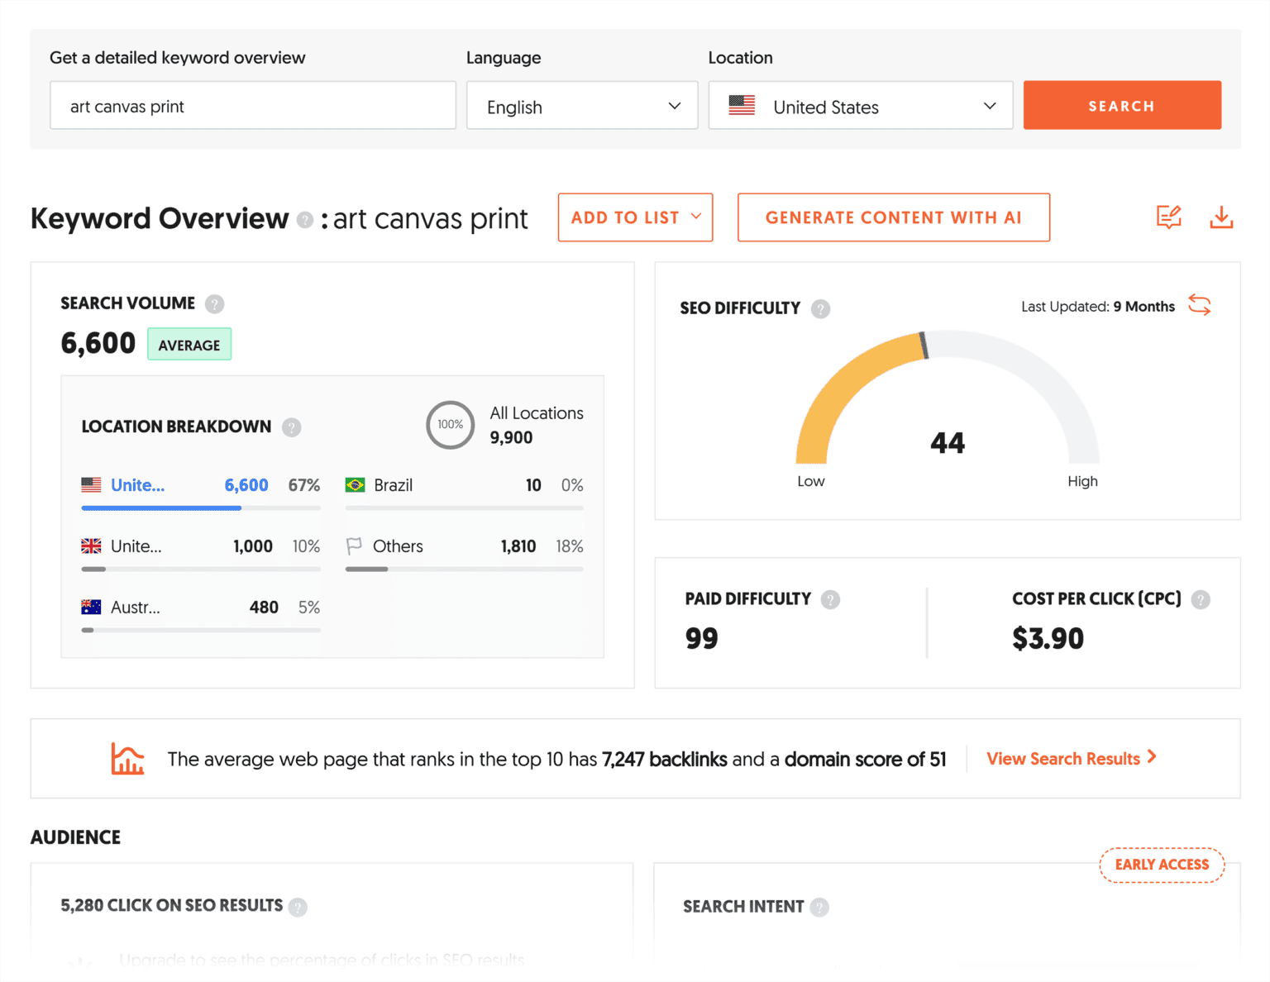The width and height of the screenshot is (1270, 982).
Task: Open the Language dropdown
Action: click(x=581, y=105)
